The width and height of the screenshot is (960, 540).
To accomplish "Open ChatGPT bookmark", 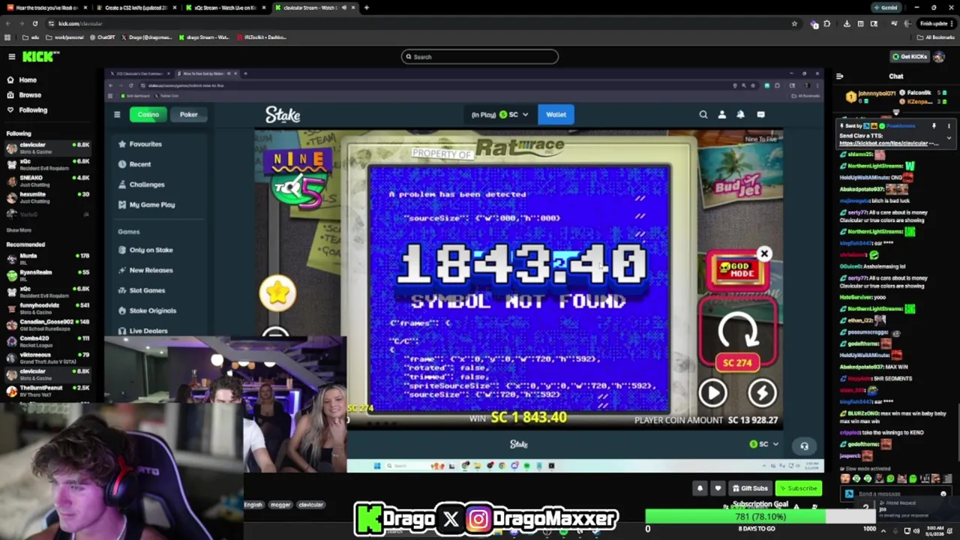I will pyautogui.click(x=102, y=37).
